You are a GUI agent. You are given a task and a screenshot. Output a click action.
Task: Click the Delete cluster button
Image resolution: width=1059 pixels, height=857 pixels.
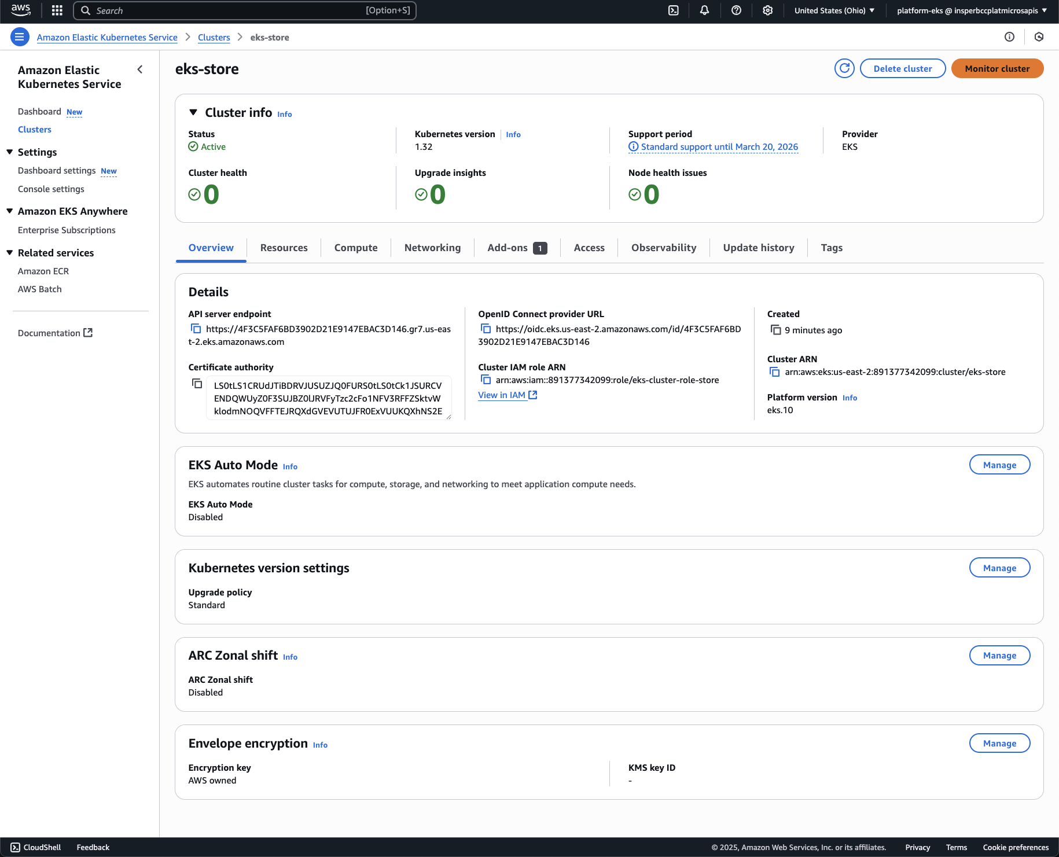click(x=902, y=68)
